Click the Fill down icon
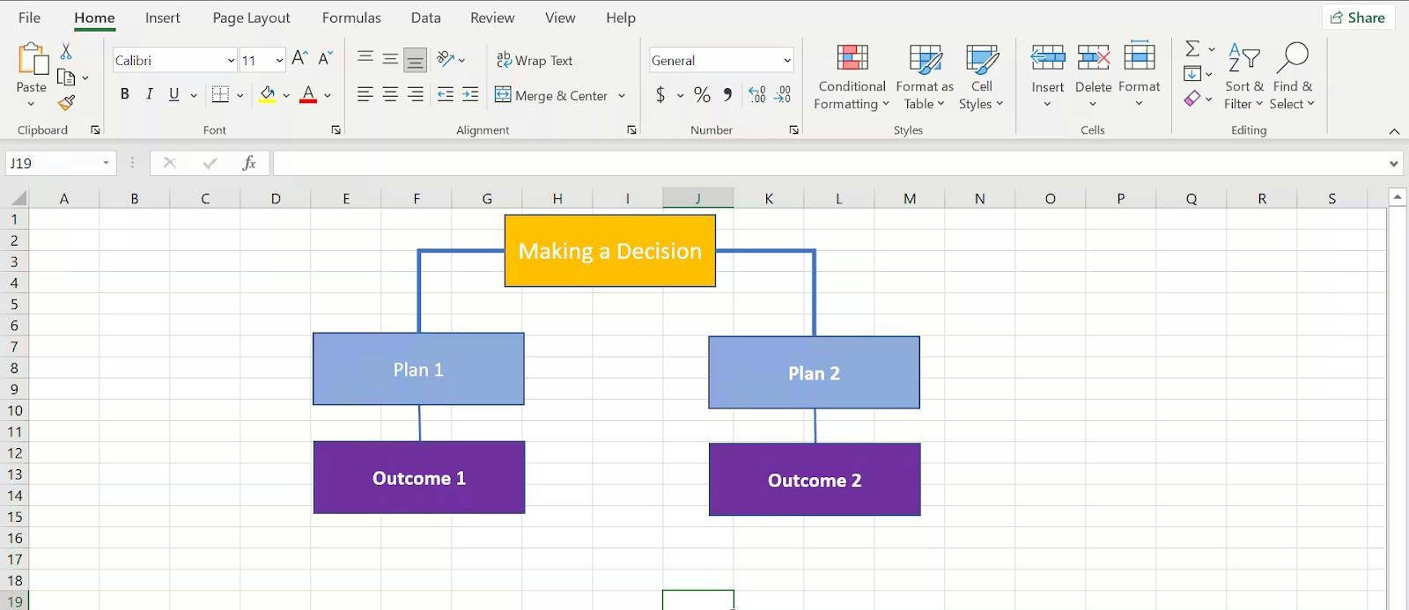This screenshot has width=1409, height=610. point(1192,73)
